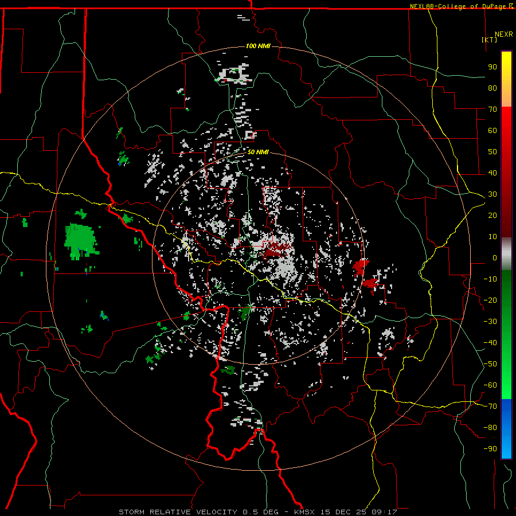
Task: Click the [KT] units label
Action: [490, 40]
